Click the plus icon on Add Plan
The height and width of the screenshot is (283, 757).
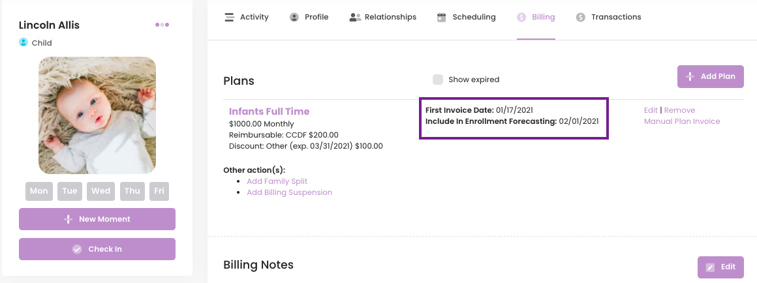click(x=690, y=77)
